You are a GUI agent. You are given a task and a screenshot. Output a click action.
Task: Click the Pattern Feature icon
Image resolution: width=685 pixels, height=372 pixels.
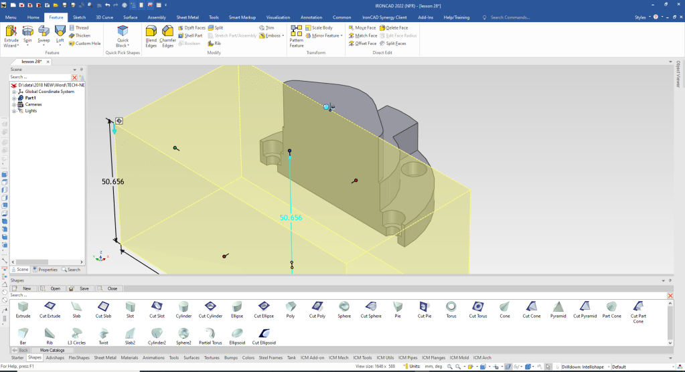click(x=296, y=35)
